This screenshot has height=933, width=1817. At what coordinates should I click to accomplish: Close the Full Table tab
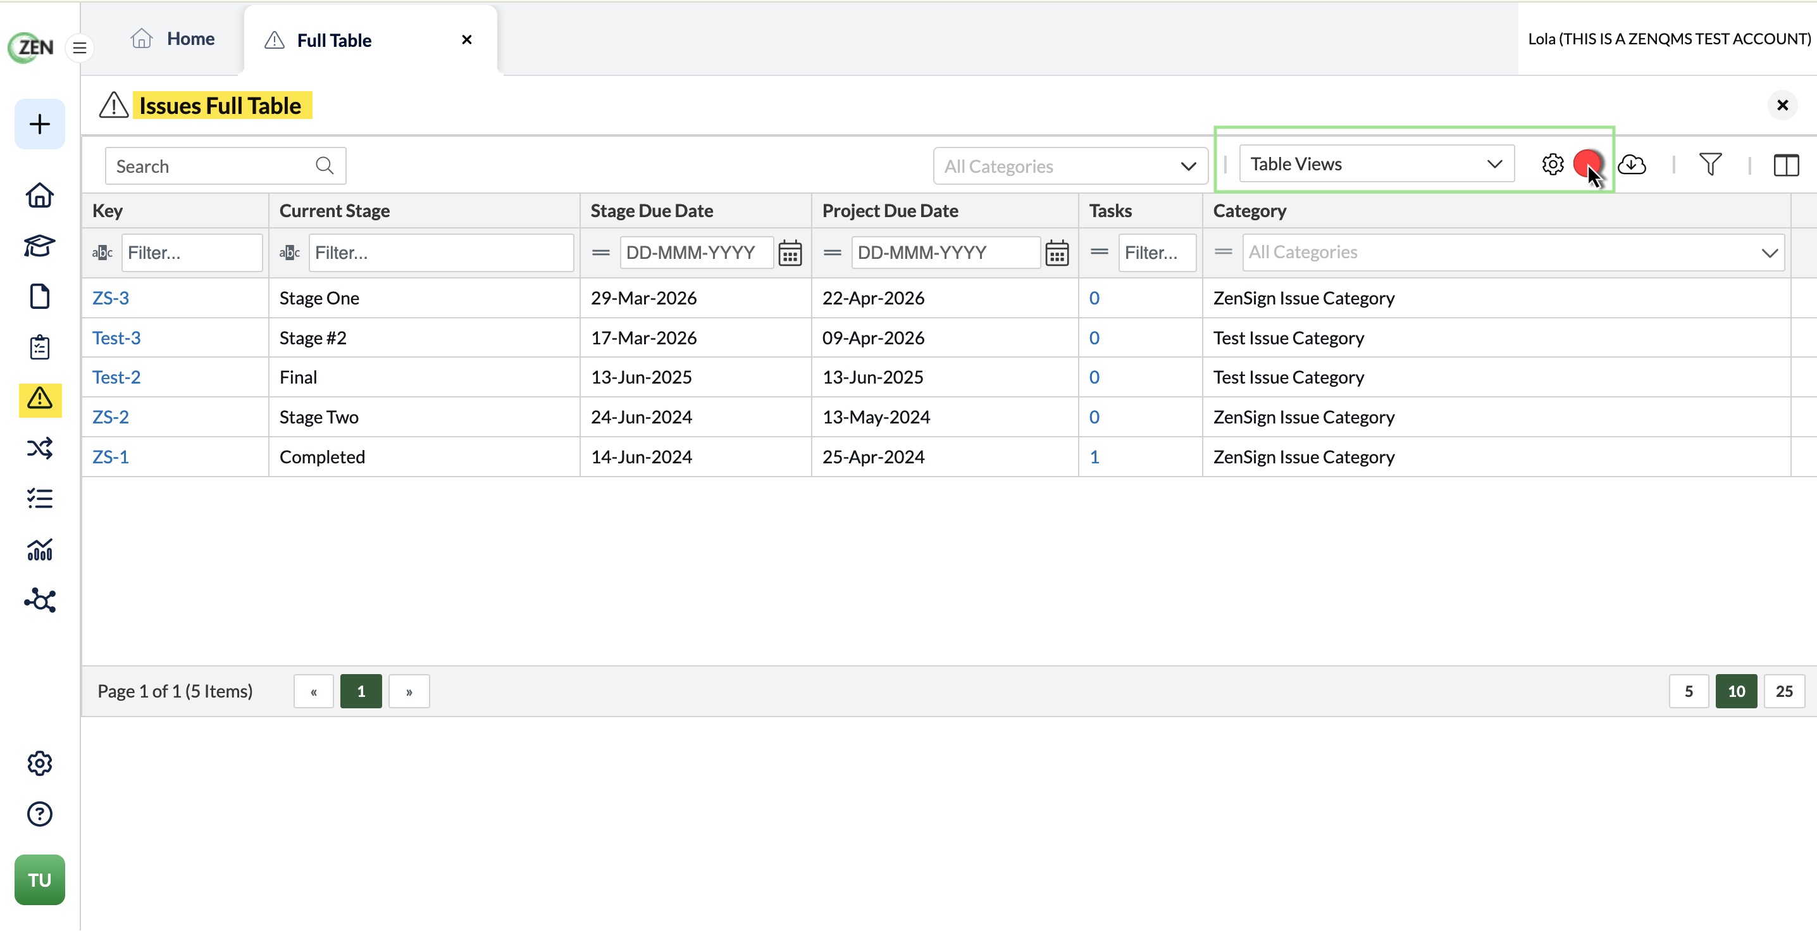(x=466, y=39)
